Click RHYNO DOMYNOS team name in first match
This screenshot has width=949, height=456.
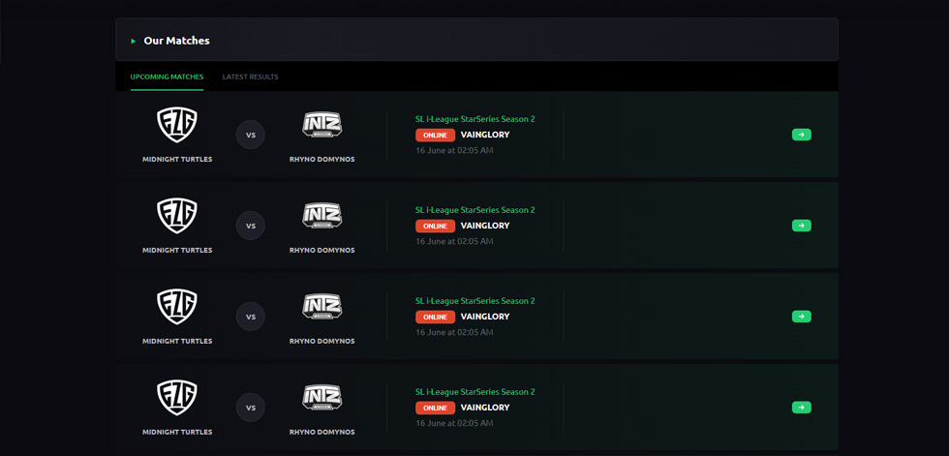tap(321, 160)
